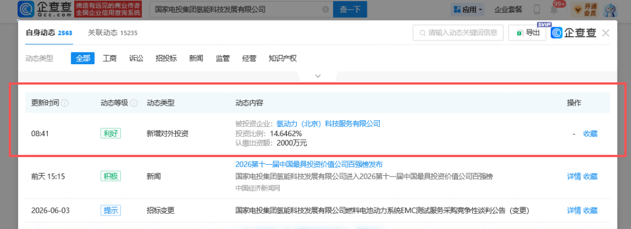Select the 监管 type filter
631x229 pixels.
point(223,58)
